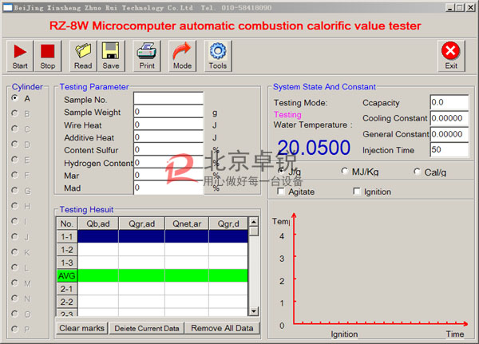Click the Ccapacity value field
Image resolution: width=479 pixels, height=344 pixels.
point(449,102)
